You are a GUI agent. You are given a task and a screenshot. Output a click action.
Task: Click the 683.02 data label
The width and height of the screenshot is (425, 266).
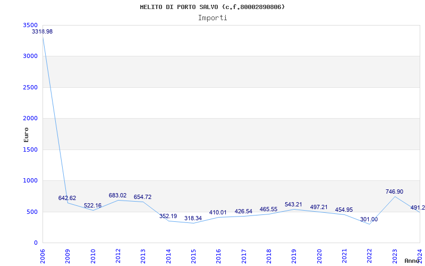(x=117, y=195)
